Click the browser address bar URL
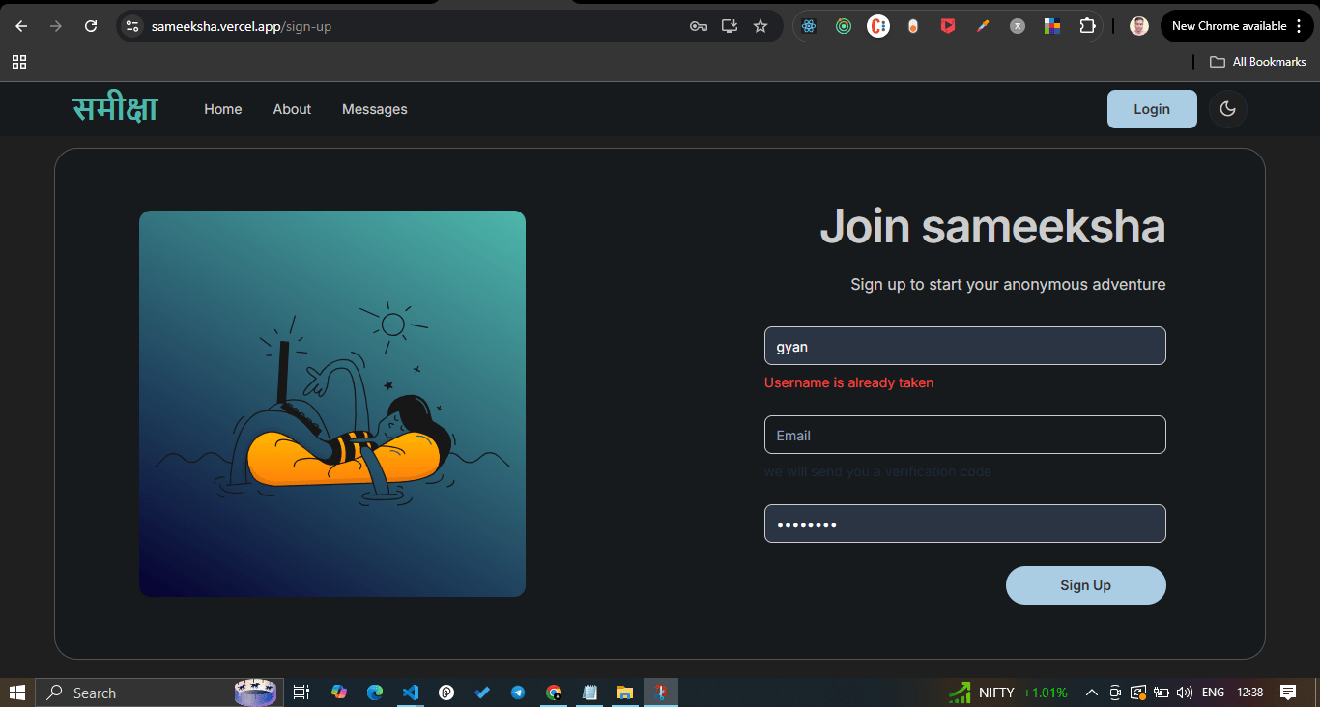 pyautogui.click(x=242, y=26)
